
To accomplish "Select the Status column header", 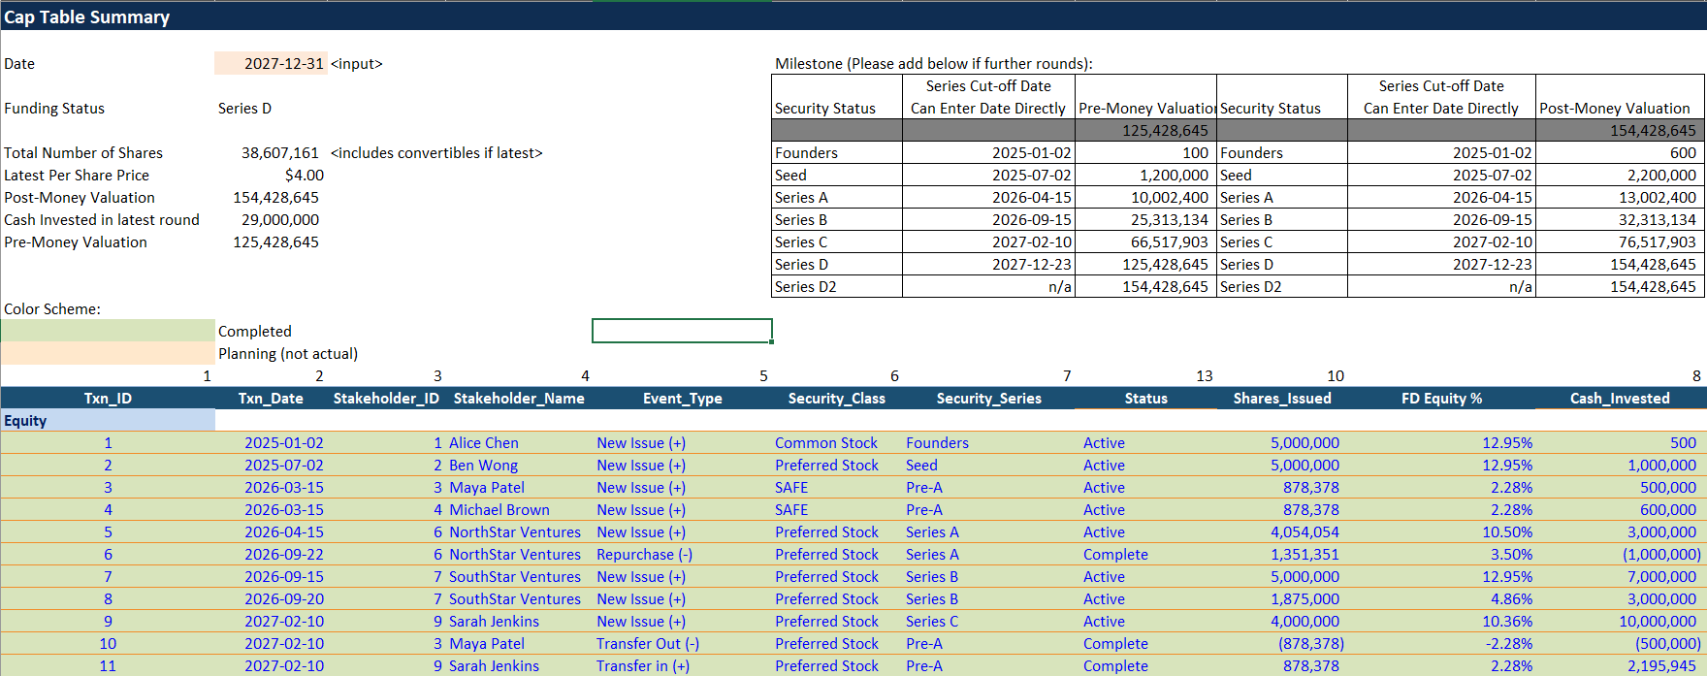I will coord(1145,399).
